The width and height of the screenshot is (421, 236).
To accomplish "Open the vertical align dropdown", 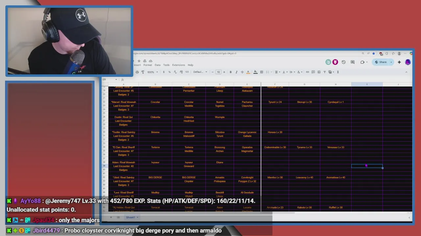I will tap(285, 72).
